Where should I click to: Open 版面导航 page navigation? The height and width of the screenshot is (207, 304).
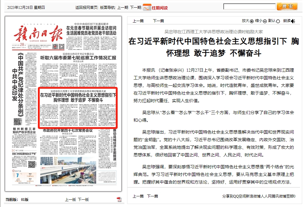coord(108,8)
